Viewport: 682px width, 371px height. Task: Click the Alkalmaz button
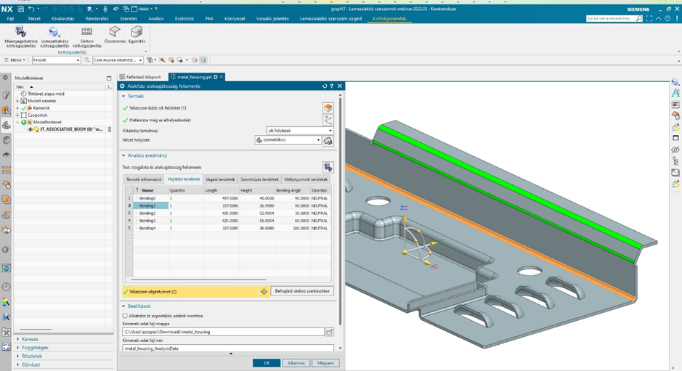[x=296, y=363]
